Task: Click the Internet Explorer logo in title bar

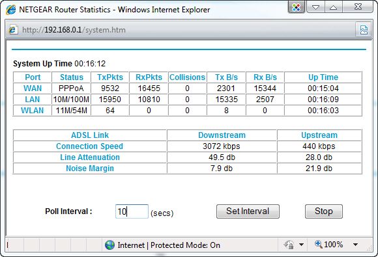Action: pos(11,10)
